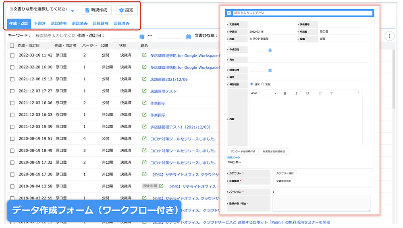
Task: Open-in-new icon for 18:49 コロナ対策ツール row
Action: [x=144, y=150]
